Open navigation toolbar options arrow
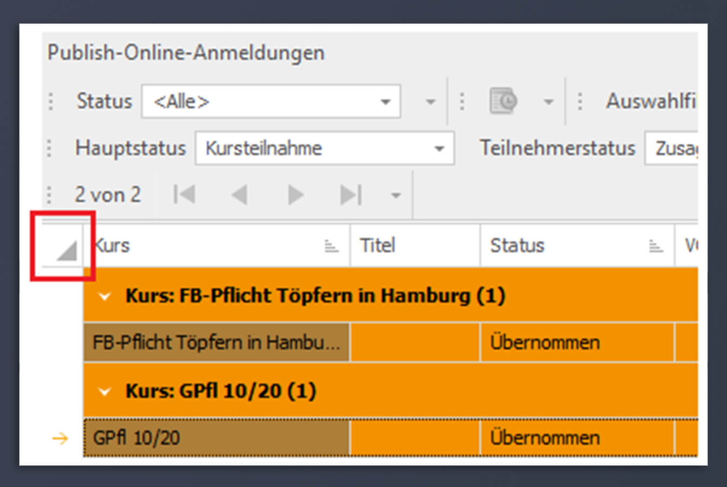The image size is (727, 487). click(x=396, y=195)
